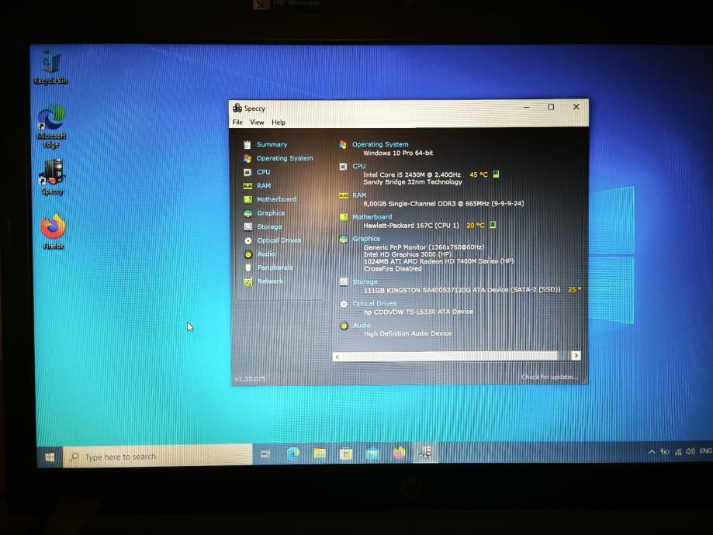Select Optical Drives in the sidebar
Screen dimensions: 713x535
[279, 240]
